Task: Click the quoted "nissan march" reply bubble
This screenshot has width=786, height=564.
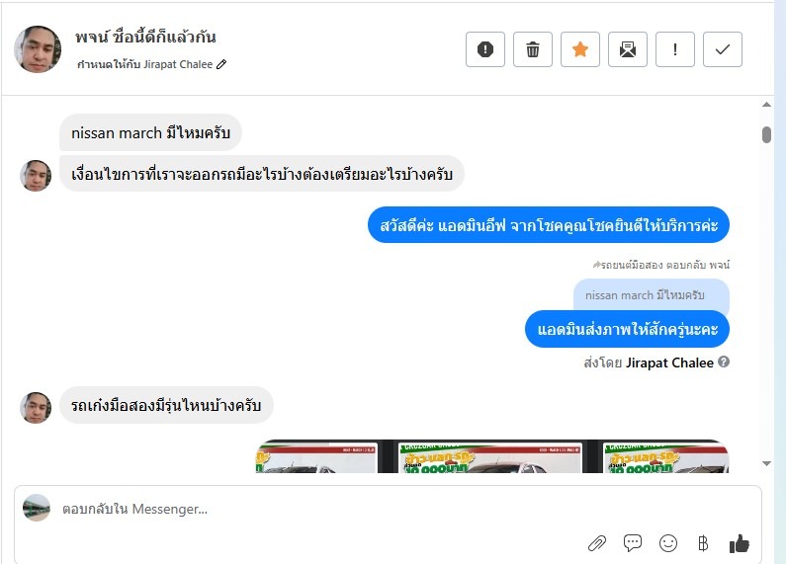Action: pos(652,295)
